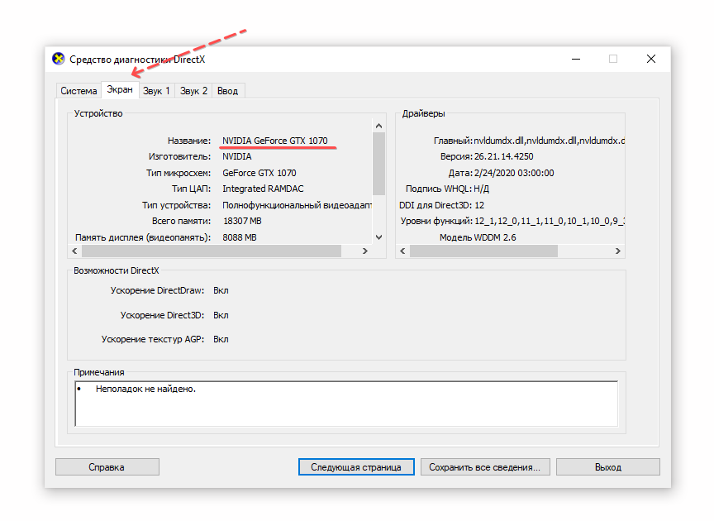Click the video memory value 8088 MB
714x521 pixels.
pyautogui.click(x=240, y=237)
